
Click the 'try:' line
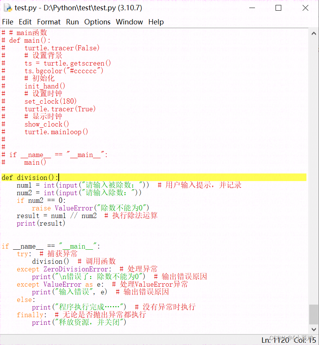tap(47, 254)
